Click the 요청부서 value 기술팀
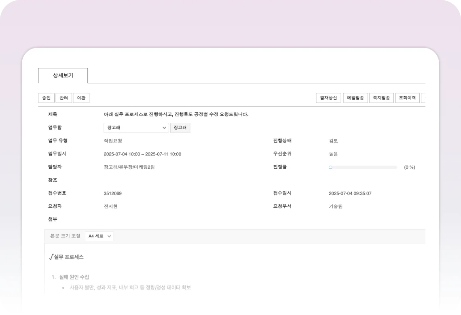Viewport: 461px width, 315px height. 336,206
